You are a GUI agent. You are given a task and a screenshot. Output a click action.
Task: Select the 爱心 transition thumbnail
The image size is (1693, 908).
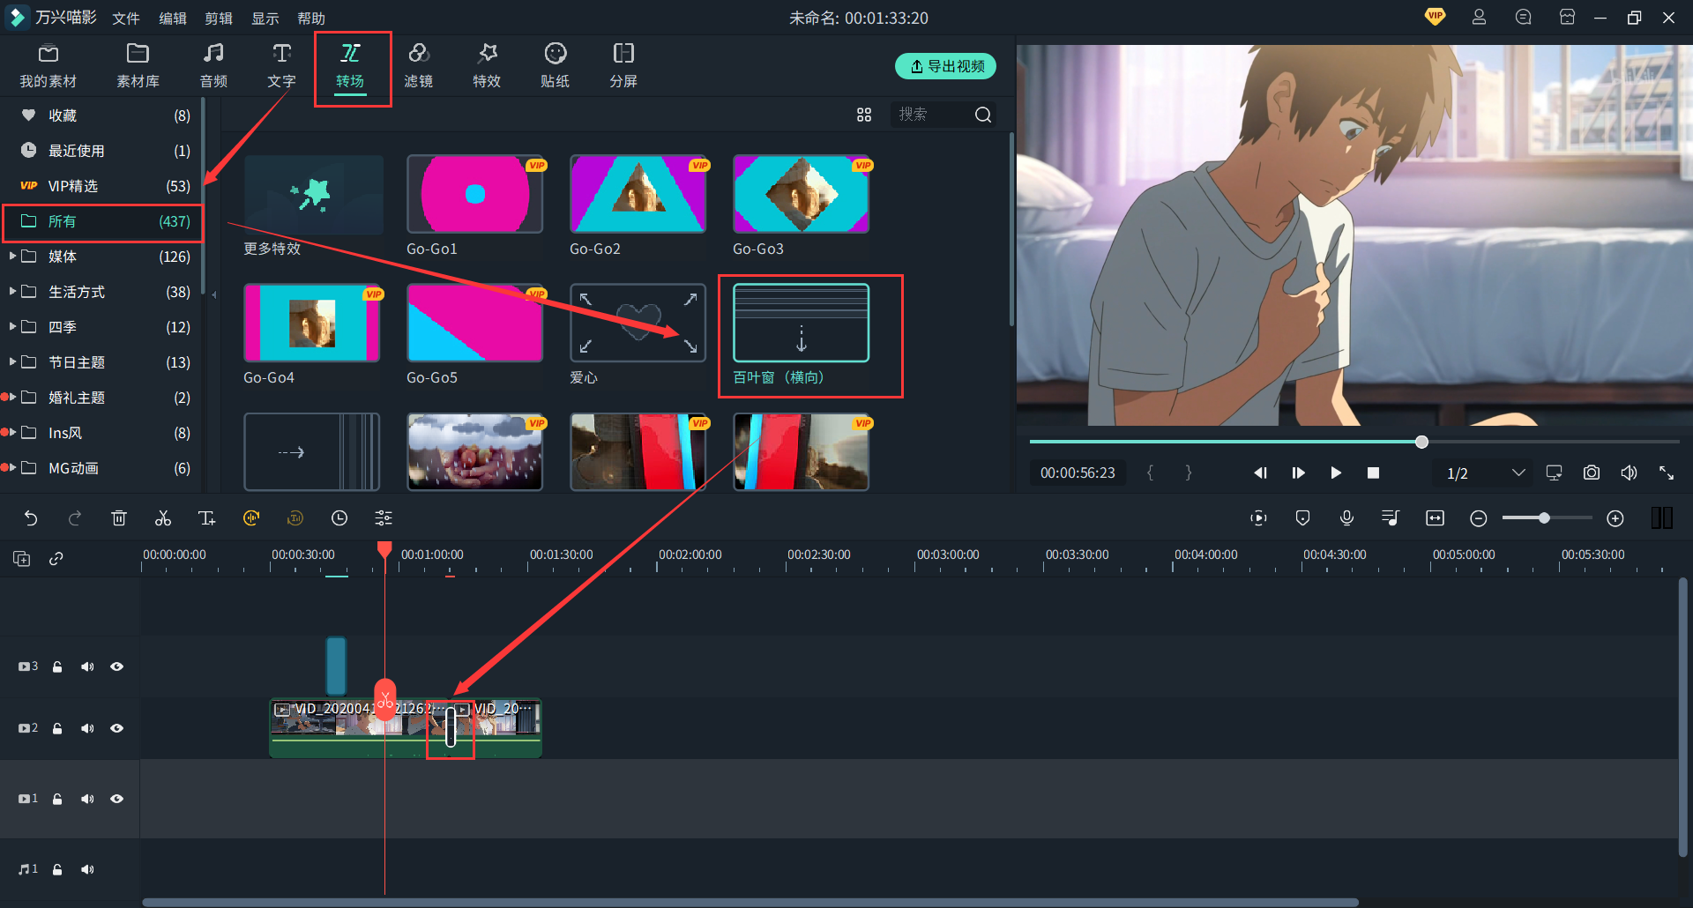tap(638, 324)
